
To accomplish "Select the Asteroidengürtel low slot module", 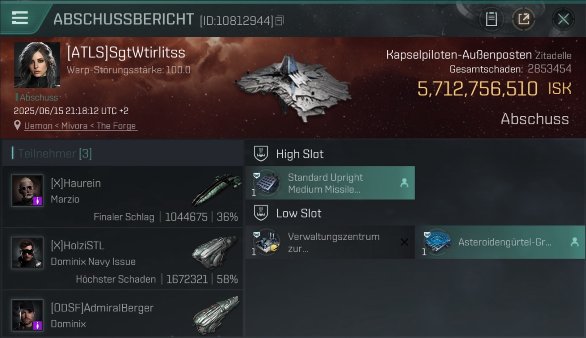I will coord(500,242).
